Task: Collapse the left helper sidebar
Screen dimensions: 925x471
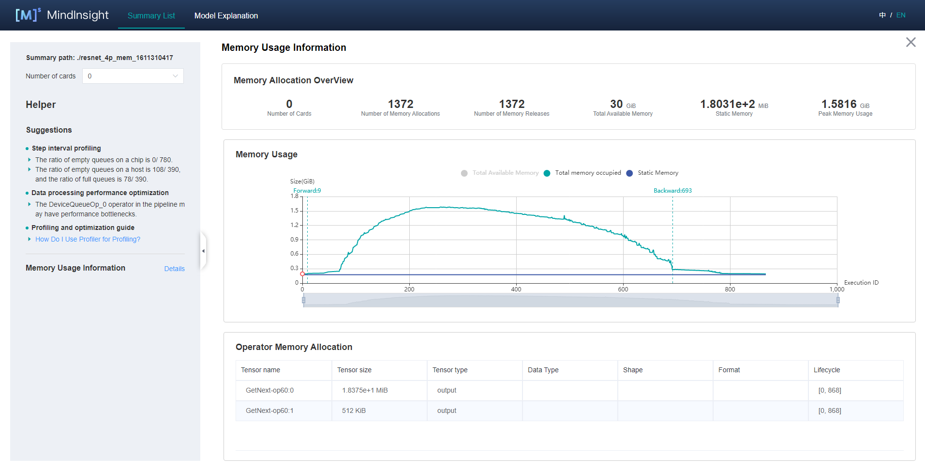Action: click(203, 251)
